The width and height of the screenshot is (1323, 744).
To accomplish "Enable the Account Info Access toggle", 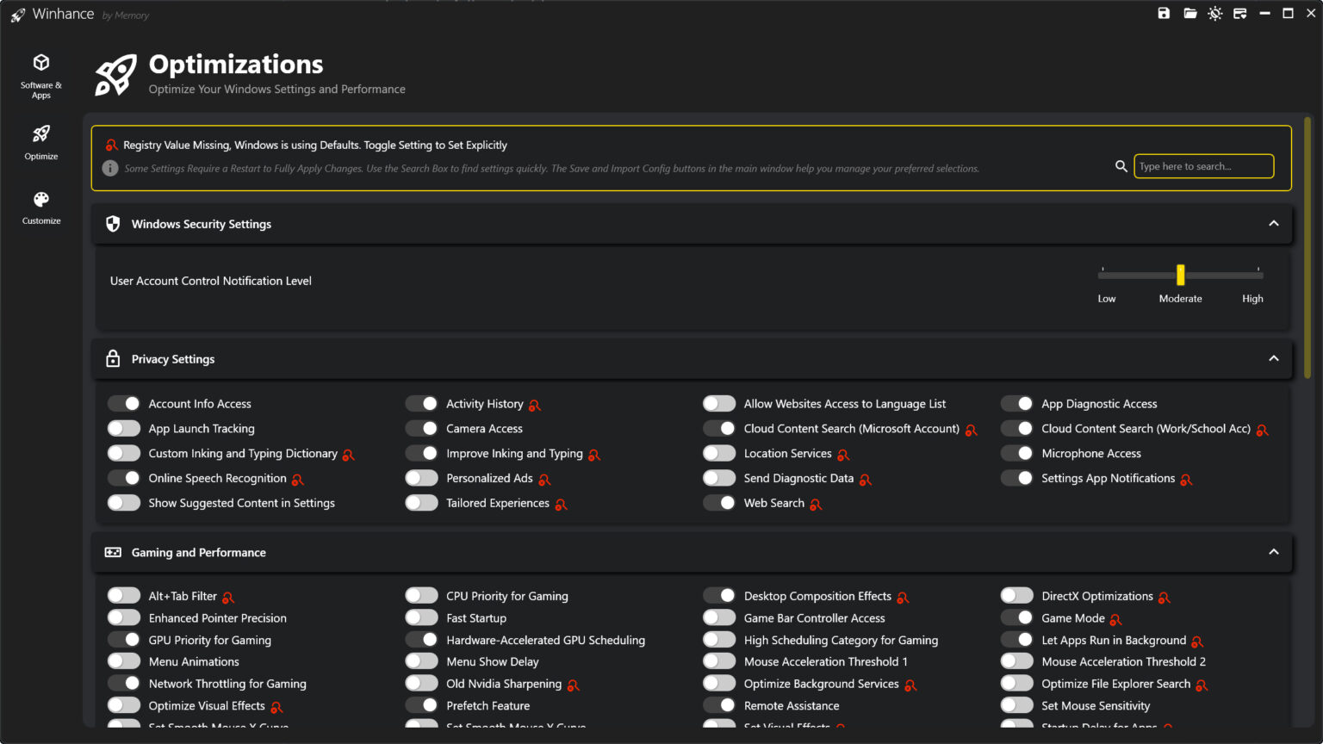I will (124, 403).
